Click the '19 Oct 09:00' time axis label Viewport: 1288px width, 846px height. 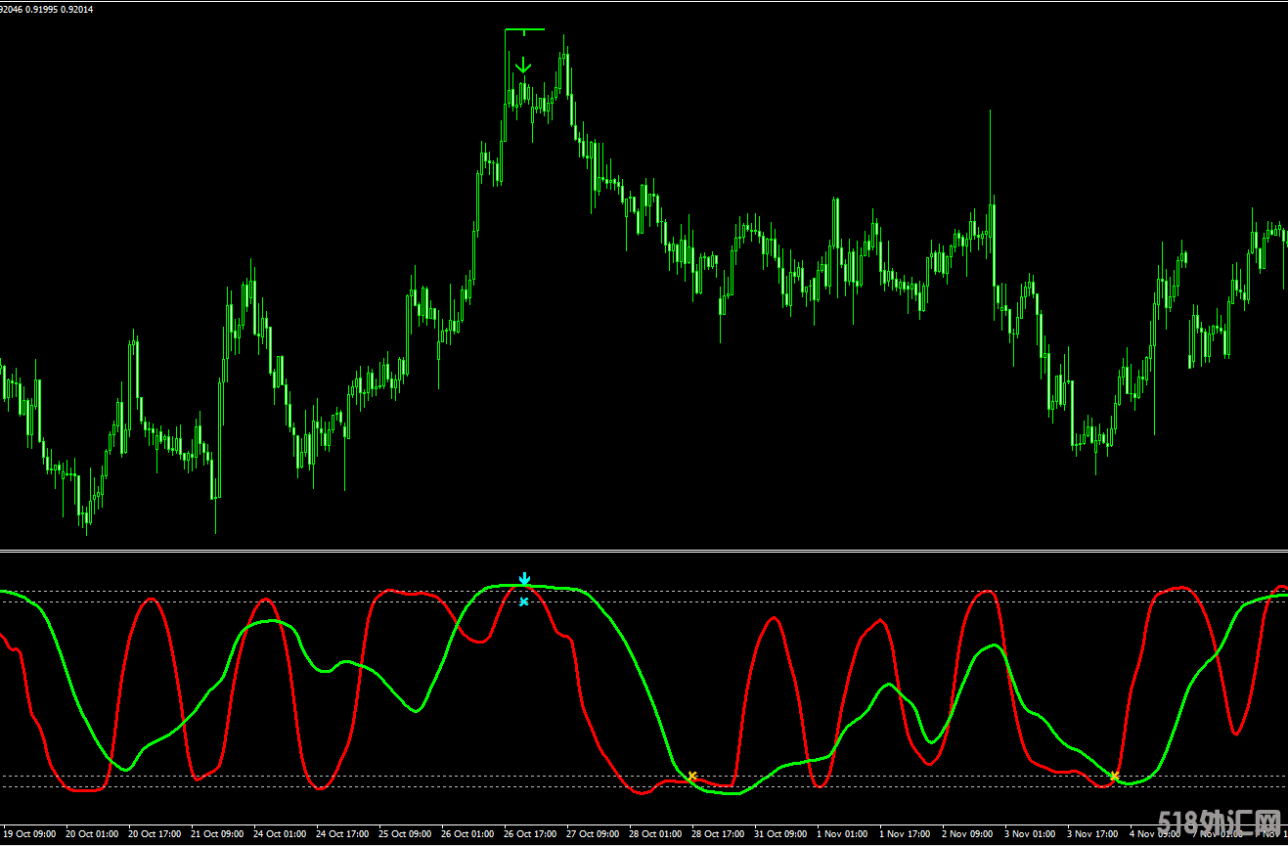[29, 834]
